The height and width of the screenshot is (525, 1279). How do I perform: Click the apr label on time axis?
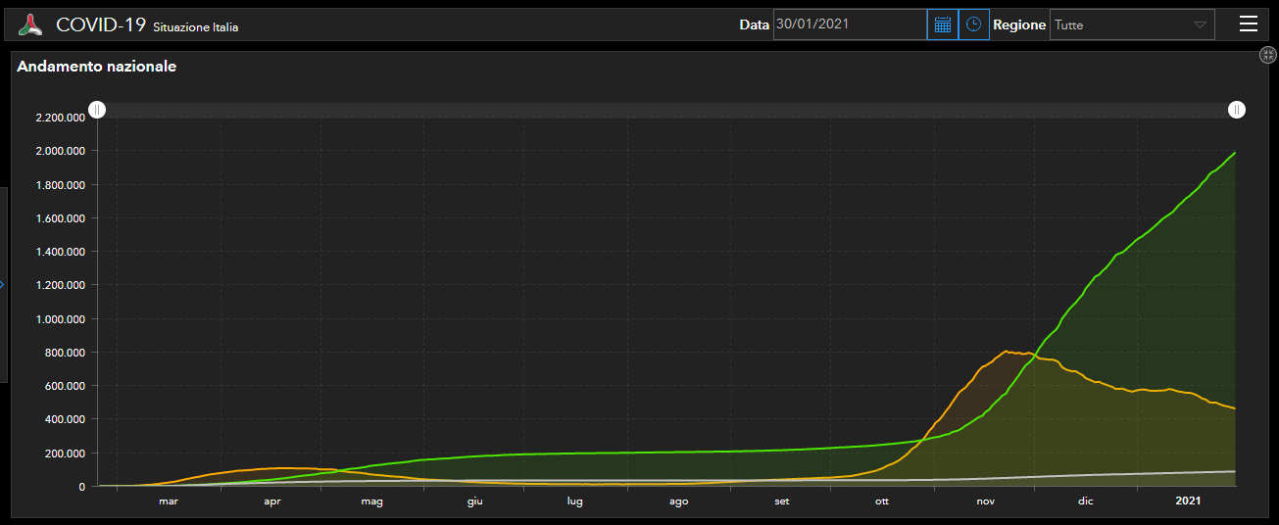point(272,501)
